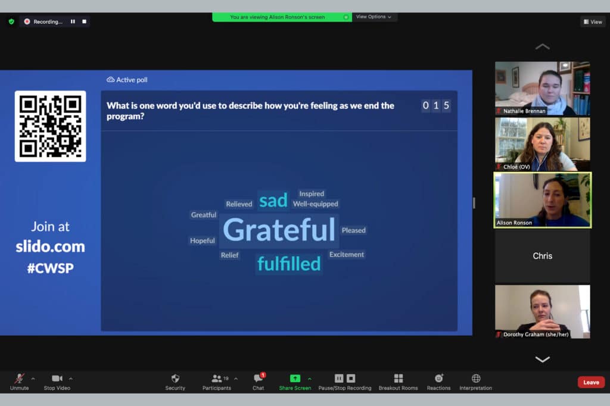Click the red Leave button

pyautogui.click(x=590, y=382)
